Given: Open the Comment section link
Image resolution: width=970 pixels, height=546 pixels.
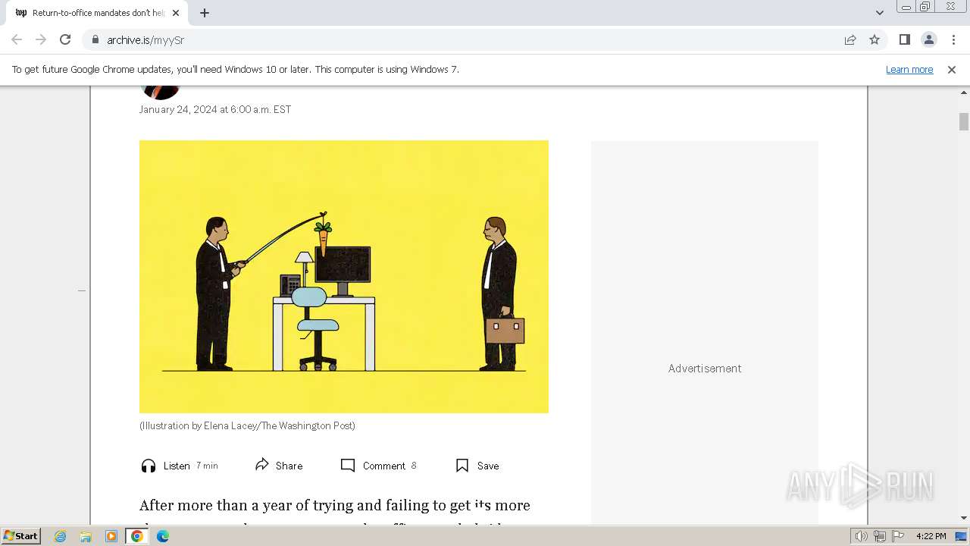Looking at the screenshot, I should (x=384, y=466).
